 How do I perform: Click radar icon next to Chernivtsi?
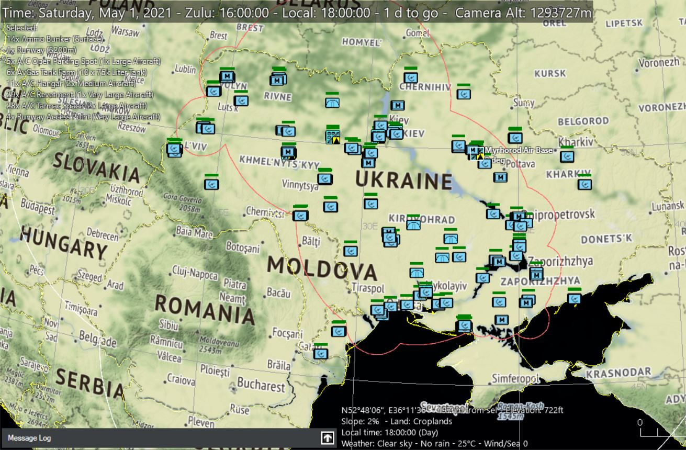300,215
